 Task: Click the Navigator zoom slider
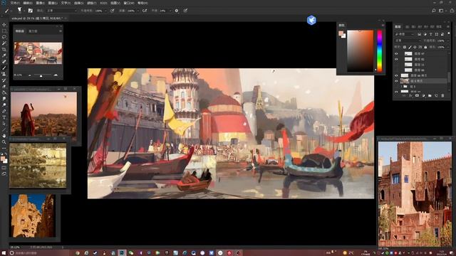(x=41, y=75)
